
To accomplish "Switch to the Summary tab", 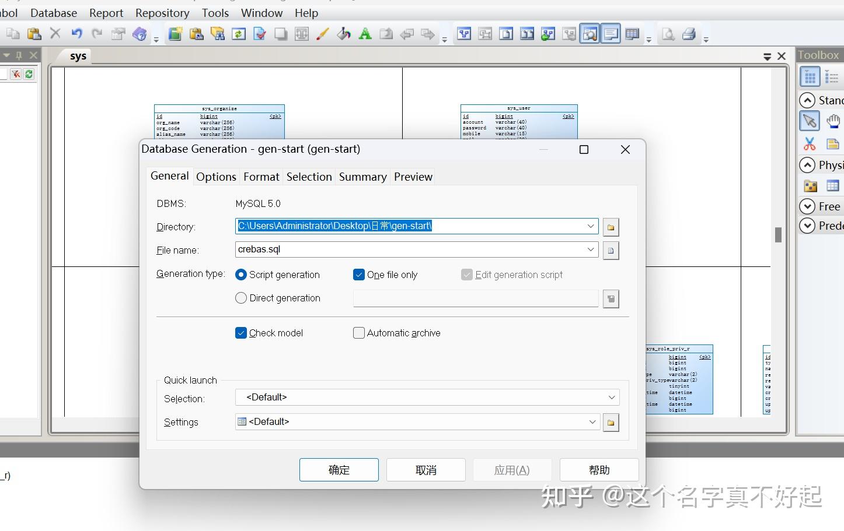I will click(362, 177).
